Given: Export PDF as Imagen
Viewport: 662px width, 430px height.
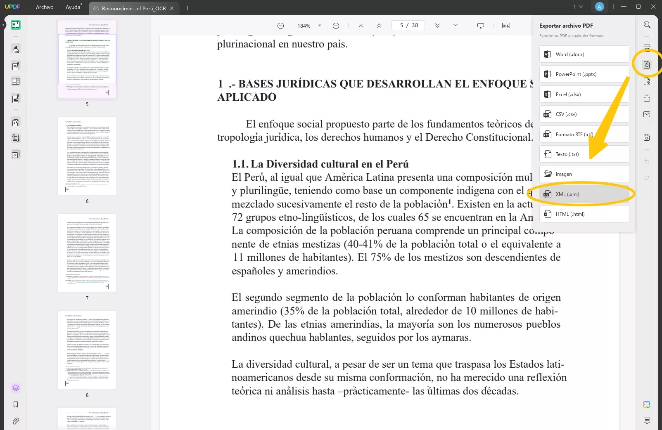Looking at the screenshot, I should point(584,174).
